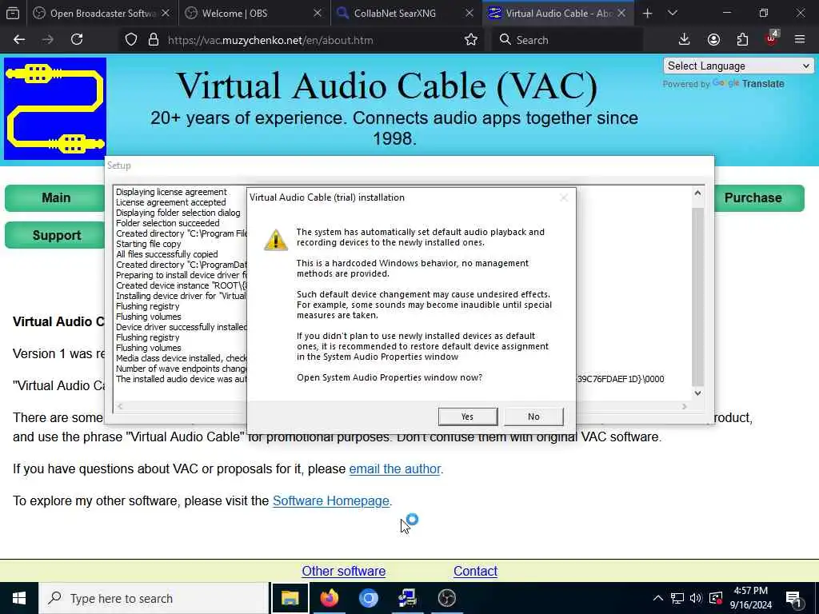819x614 pixels.
Task: Click the Firefox View icon
Action: tap(13, 13)
